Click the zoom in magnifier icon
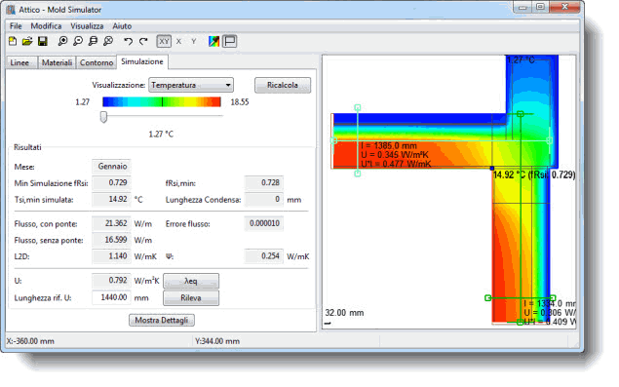 pos(62,41)
